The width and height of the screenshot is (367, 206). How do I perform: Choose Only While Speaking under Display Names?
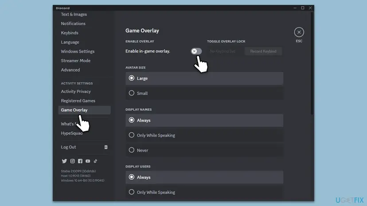(x=204, y=135)
